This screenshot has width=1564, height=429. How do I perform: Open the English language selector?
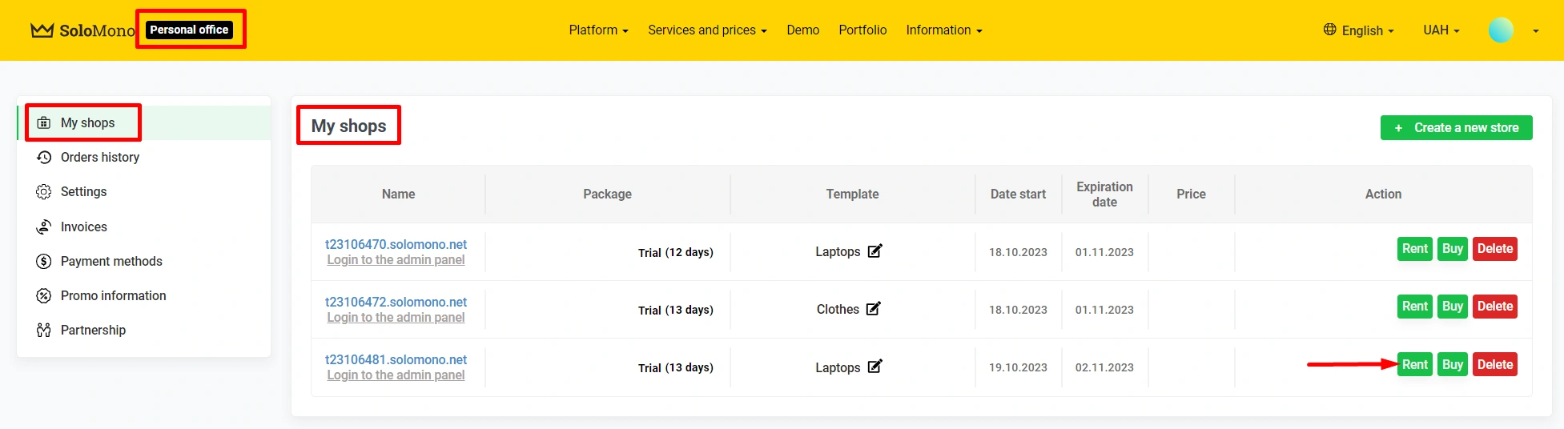[x=1359, y=30]
